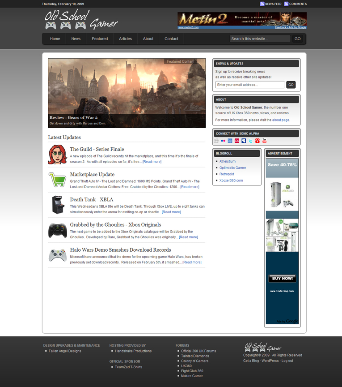Image resolution: width=342 pixels, height=387 pixels.
Task: Open the About menu item
Action: coord(148,39)
